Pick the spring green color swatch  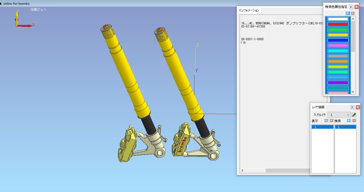click(x=338, y=72)
